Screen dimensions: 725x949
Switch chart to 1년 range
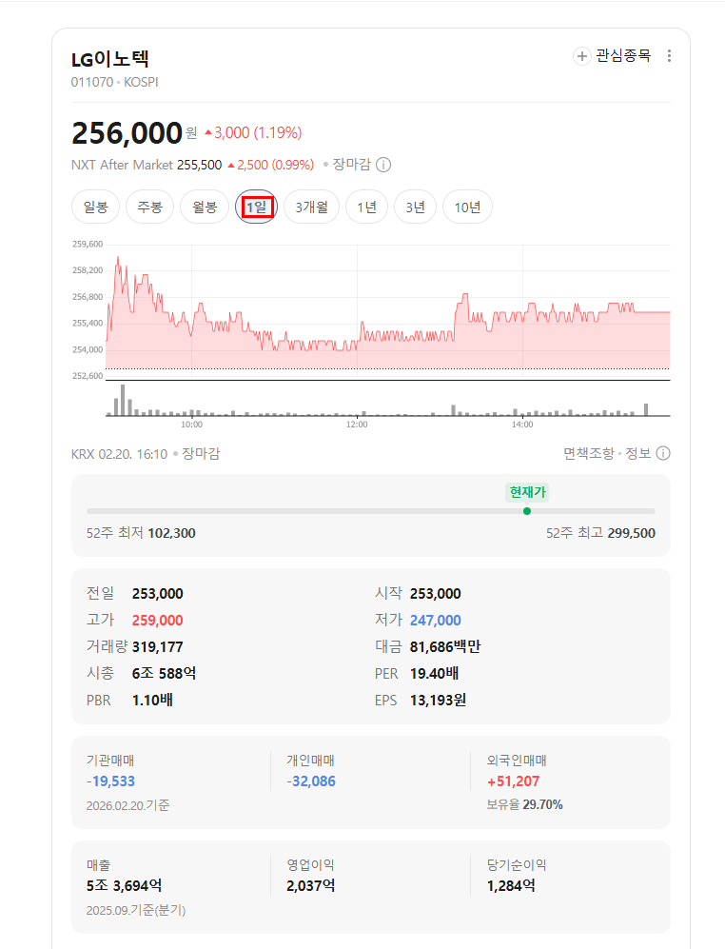click(x=366, y=207)
